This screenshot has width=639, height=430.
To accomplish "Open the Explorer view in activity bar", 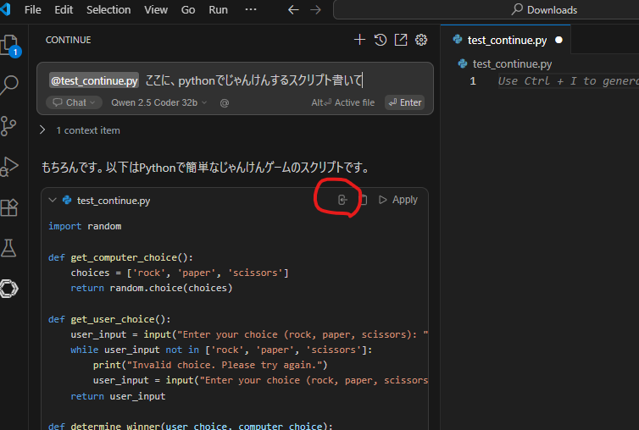I will pos(10,45).
